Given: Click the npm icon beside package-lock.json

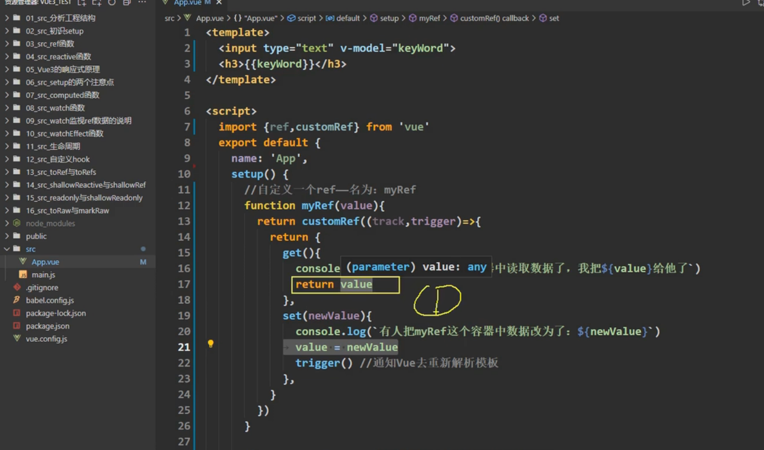Looking at the screenshot, I should tap(16, 313).
